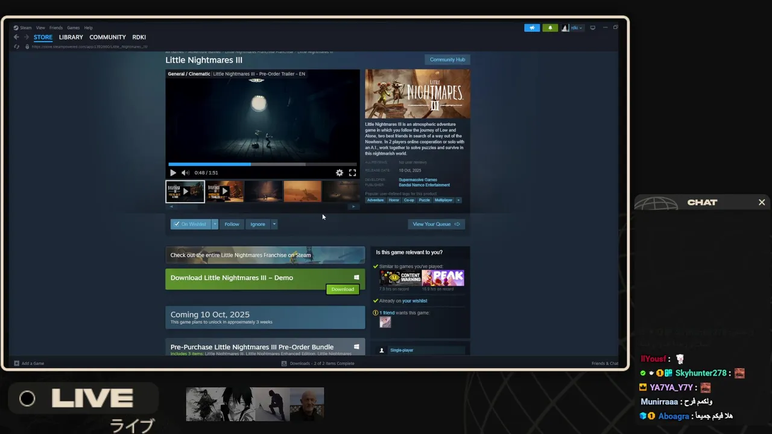Image resolution: width=772 pixels, height=434 pixels.
Task: Seek along the trailer progress bar
Action: point(262,164)
